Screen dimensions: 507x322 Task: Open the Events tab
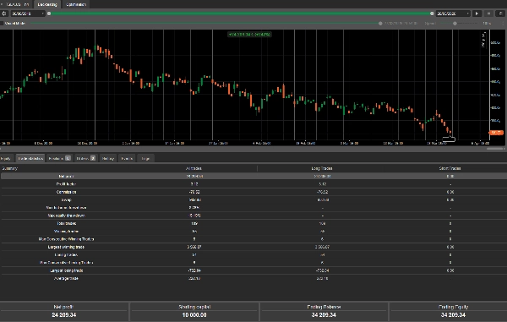coord(127,158)
